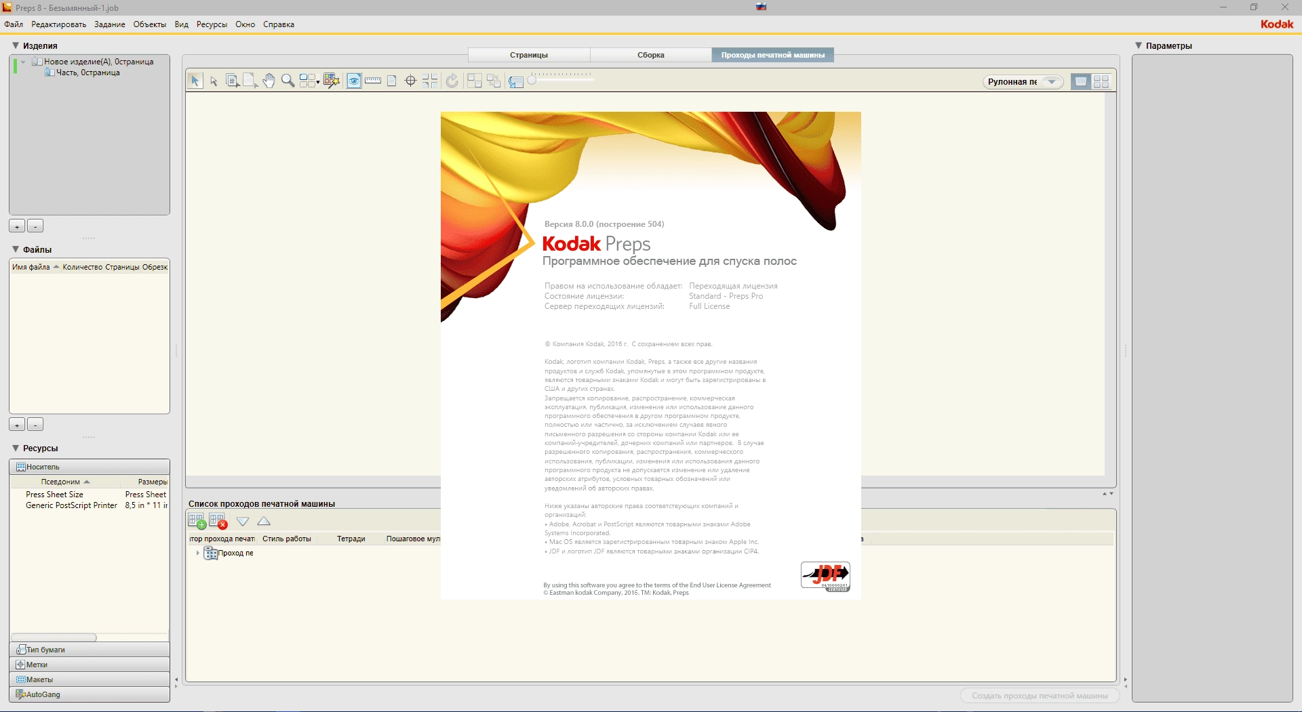The height and width of the screenshot is (712, 1302).
Task: Expand the Тип бумаги resource section
Action: 90,650
